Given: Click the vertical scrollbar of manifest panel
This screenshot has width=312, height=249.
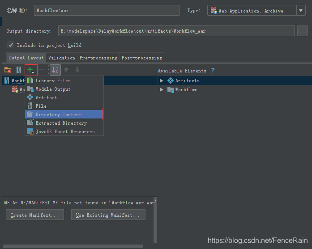Looking at the screenshot, I should [155, 220].
